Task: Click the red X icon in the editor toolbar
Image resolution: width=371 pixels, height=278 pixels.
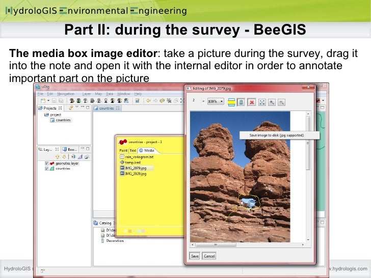Action: 252,102
